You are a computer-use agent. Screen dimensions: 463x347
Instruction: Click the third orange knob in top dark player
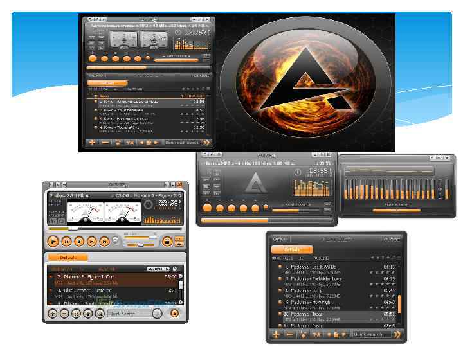(116, 58)
